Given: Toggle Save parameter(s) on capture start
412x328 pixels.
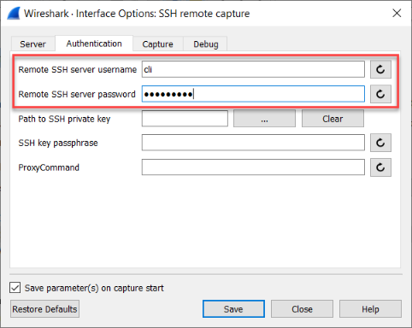Looking at the screenshot, I should tap(15, 288).
